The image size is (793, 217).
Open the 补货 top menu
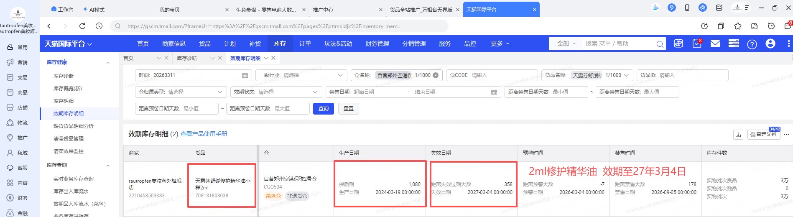click(255, 43)
